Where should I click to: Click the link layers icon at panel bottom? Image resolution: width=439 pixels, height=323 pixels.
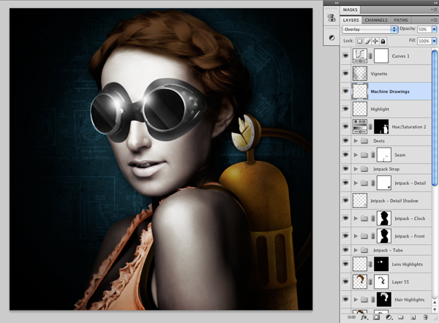coord(351,317)
